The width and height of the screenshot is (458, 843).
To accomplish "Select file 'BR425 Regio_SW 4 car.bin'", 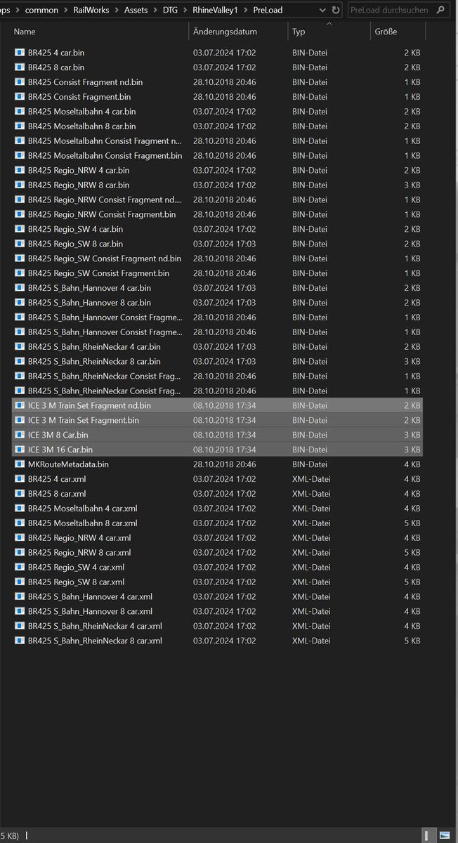I will click(75, 229).
